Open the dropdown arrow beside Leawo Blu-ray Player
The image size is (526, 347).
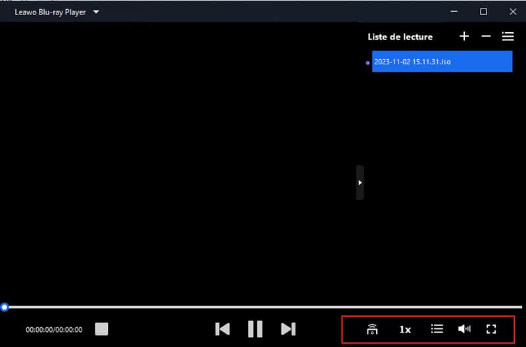[x=96, y=12]
